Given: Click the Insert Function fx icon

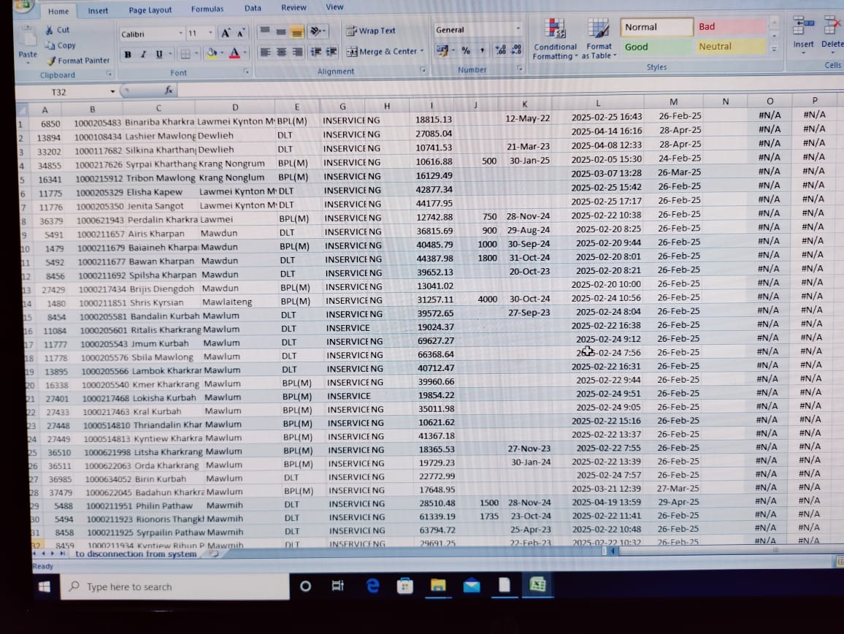Looking at the screenshot, I should (x=169, y=91).
